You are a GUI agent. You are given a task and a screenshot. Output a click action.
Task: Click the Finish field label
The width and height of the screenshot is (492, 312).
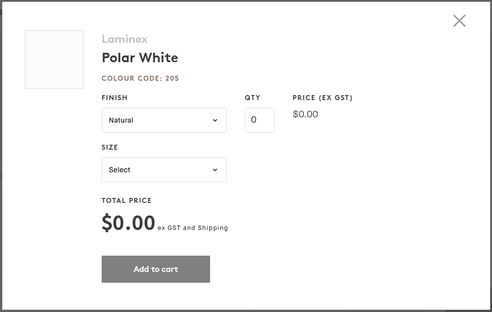pyautogui.click(x=114, y=98)
